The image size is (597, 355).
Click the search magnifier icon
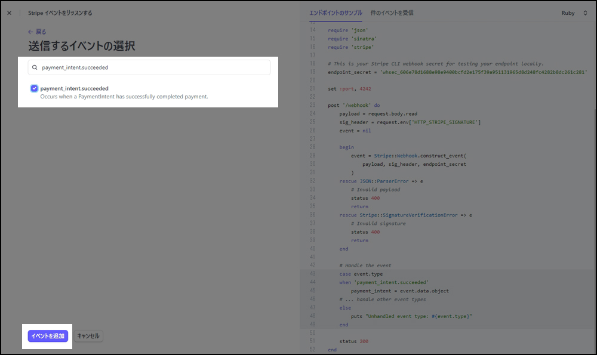[35, 67]
